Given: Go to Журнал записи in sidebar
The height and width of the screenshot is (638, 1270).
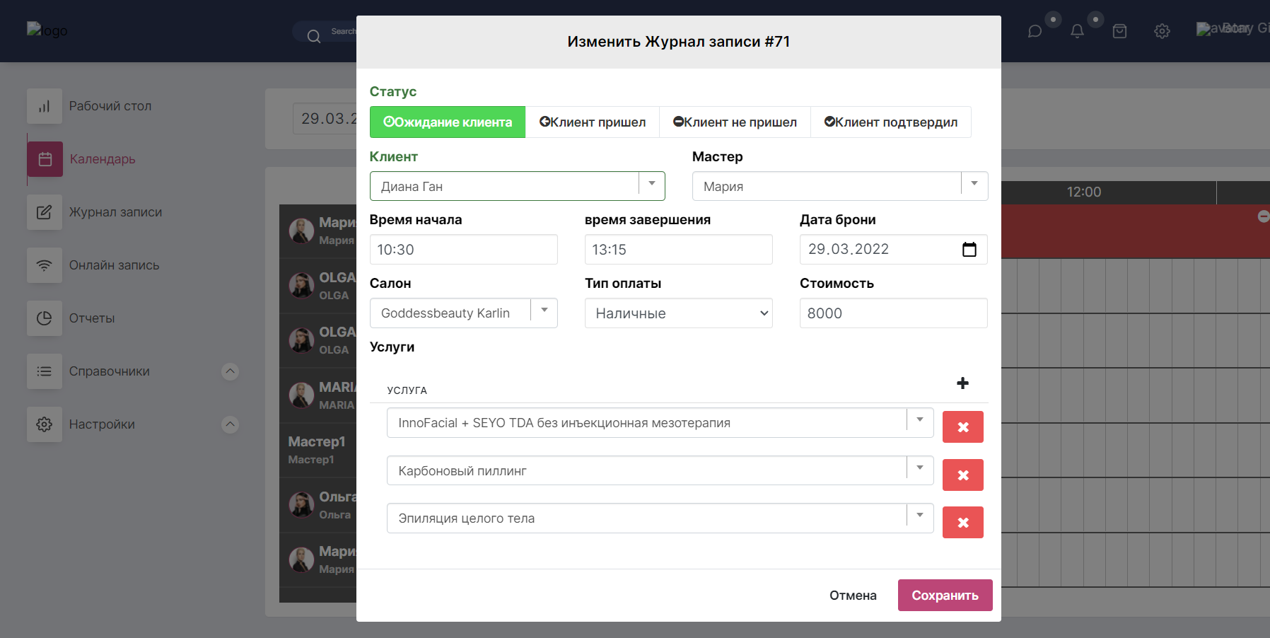Looking at the screenshot, I should [x=115, y=212].
